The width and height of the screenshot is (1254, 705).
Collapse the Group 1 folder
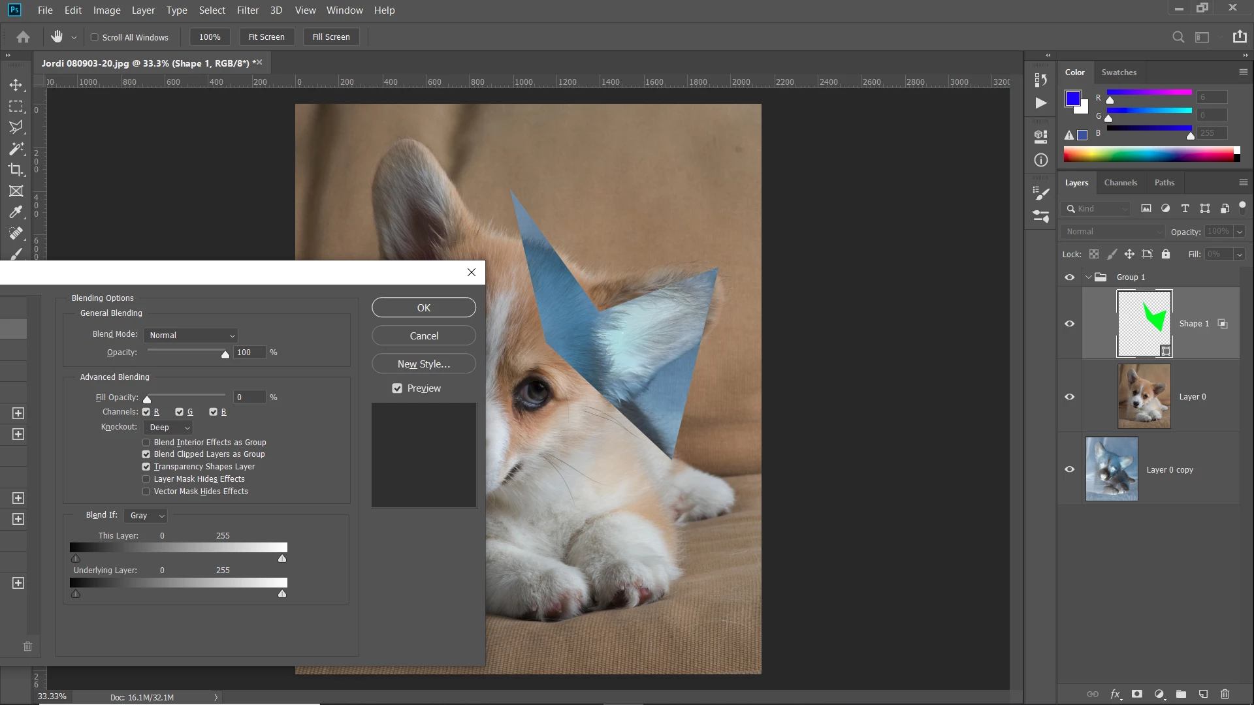pyautogui.click(x=1088, y=277)
